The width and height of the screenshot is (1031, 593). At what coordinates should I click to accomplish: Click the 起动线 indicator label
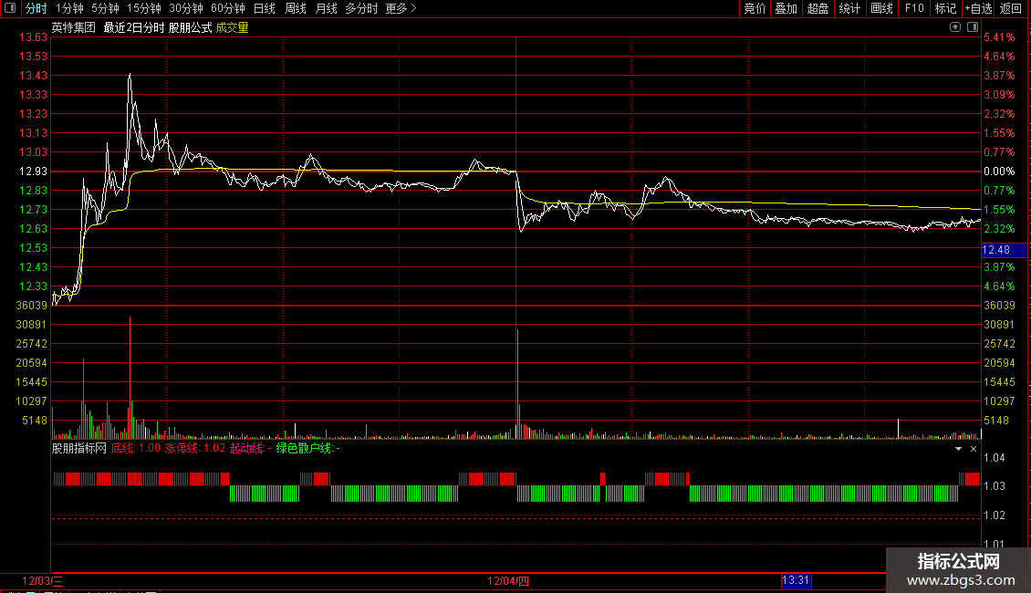point(251,448)
